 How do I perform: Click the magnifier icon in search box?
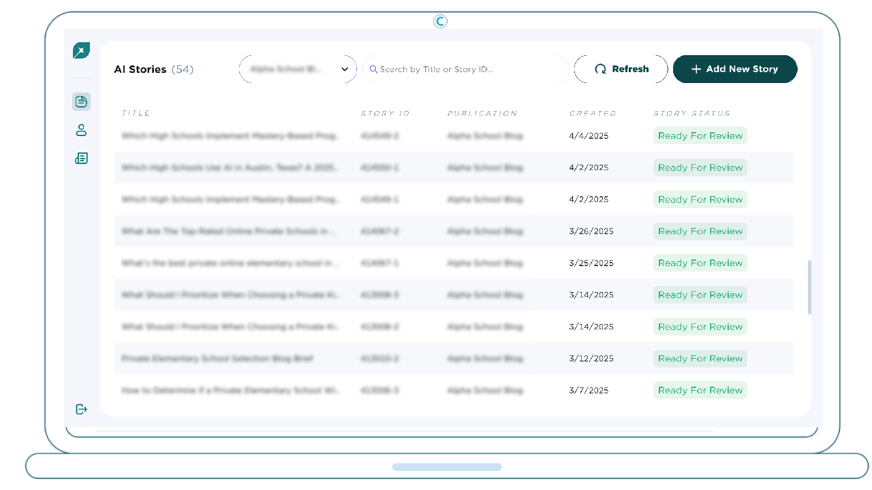pos(373,69)
